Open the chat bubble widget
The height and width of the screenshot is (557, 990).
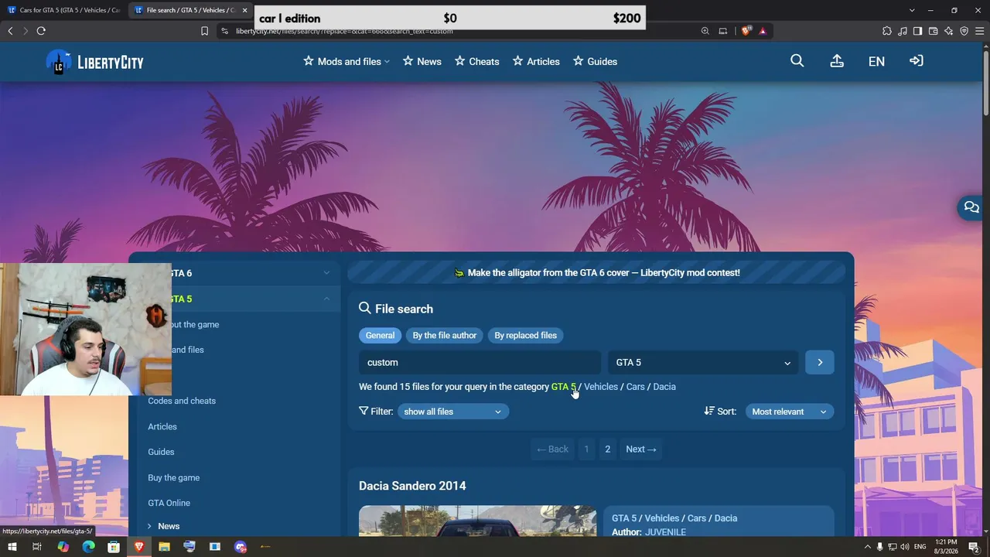971,207
